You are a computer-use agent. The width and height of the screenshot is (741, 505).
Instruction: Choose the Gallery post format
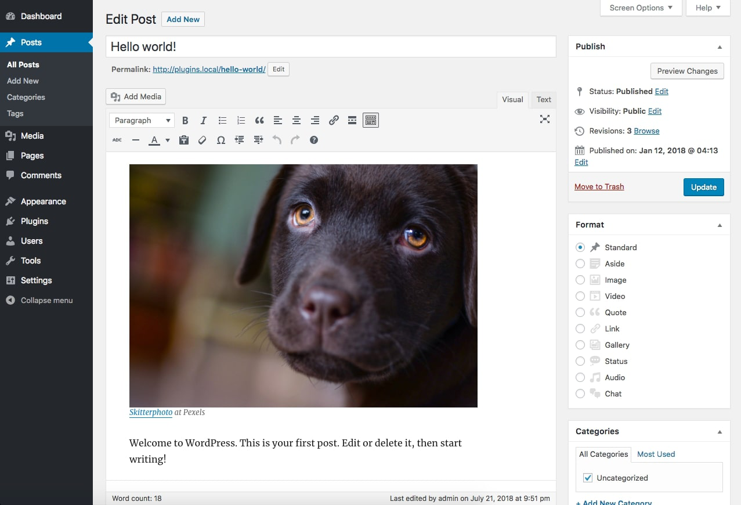(580, 345)
